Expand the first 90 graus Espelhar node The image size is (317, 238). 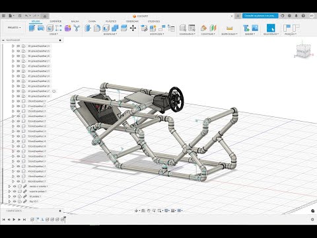13,46
